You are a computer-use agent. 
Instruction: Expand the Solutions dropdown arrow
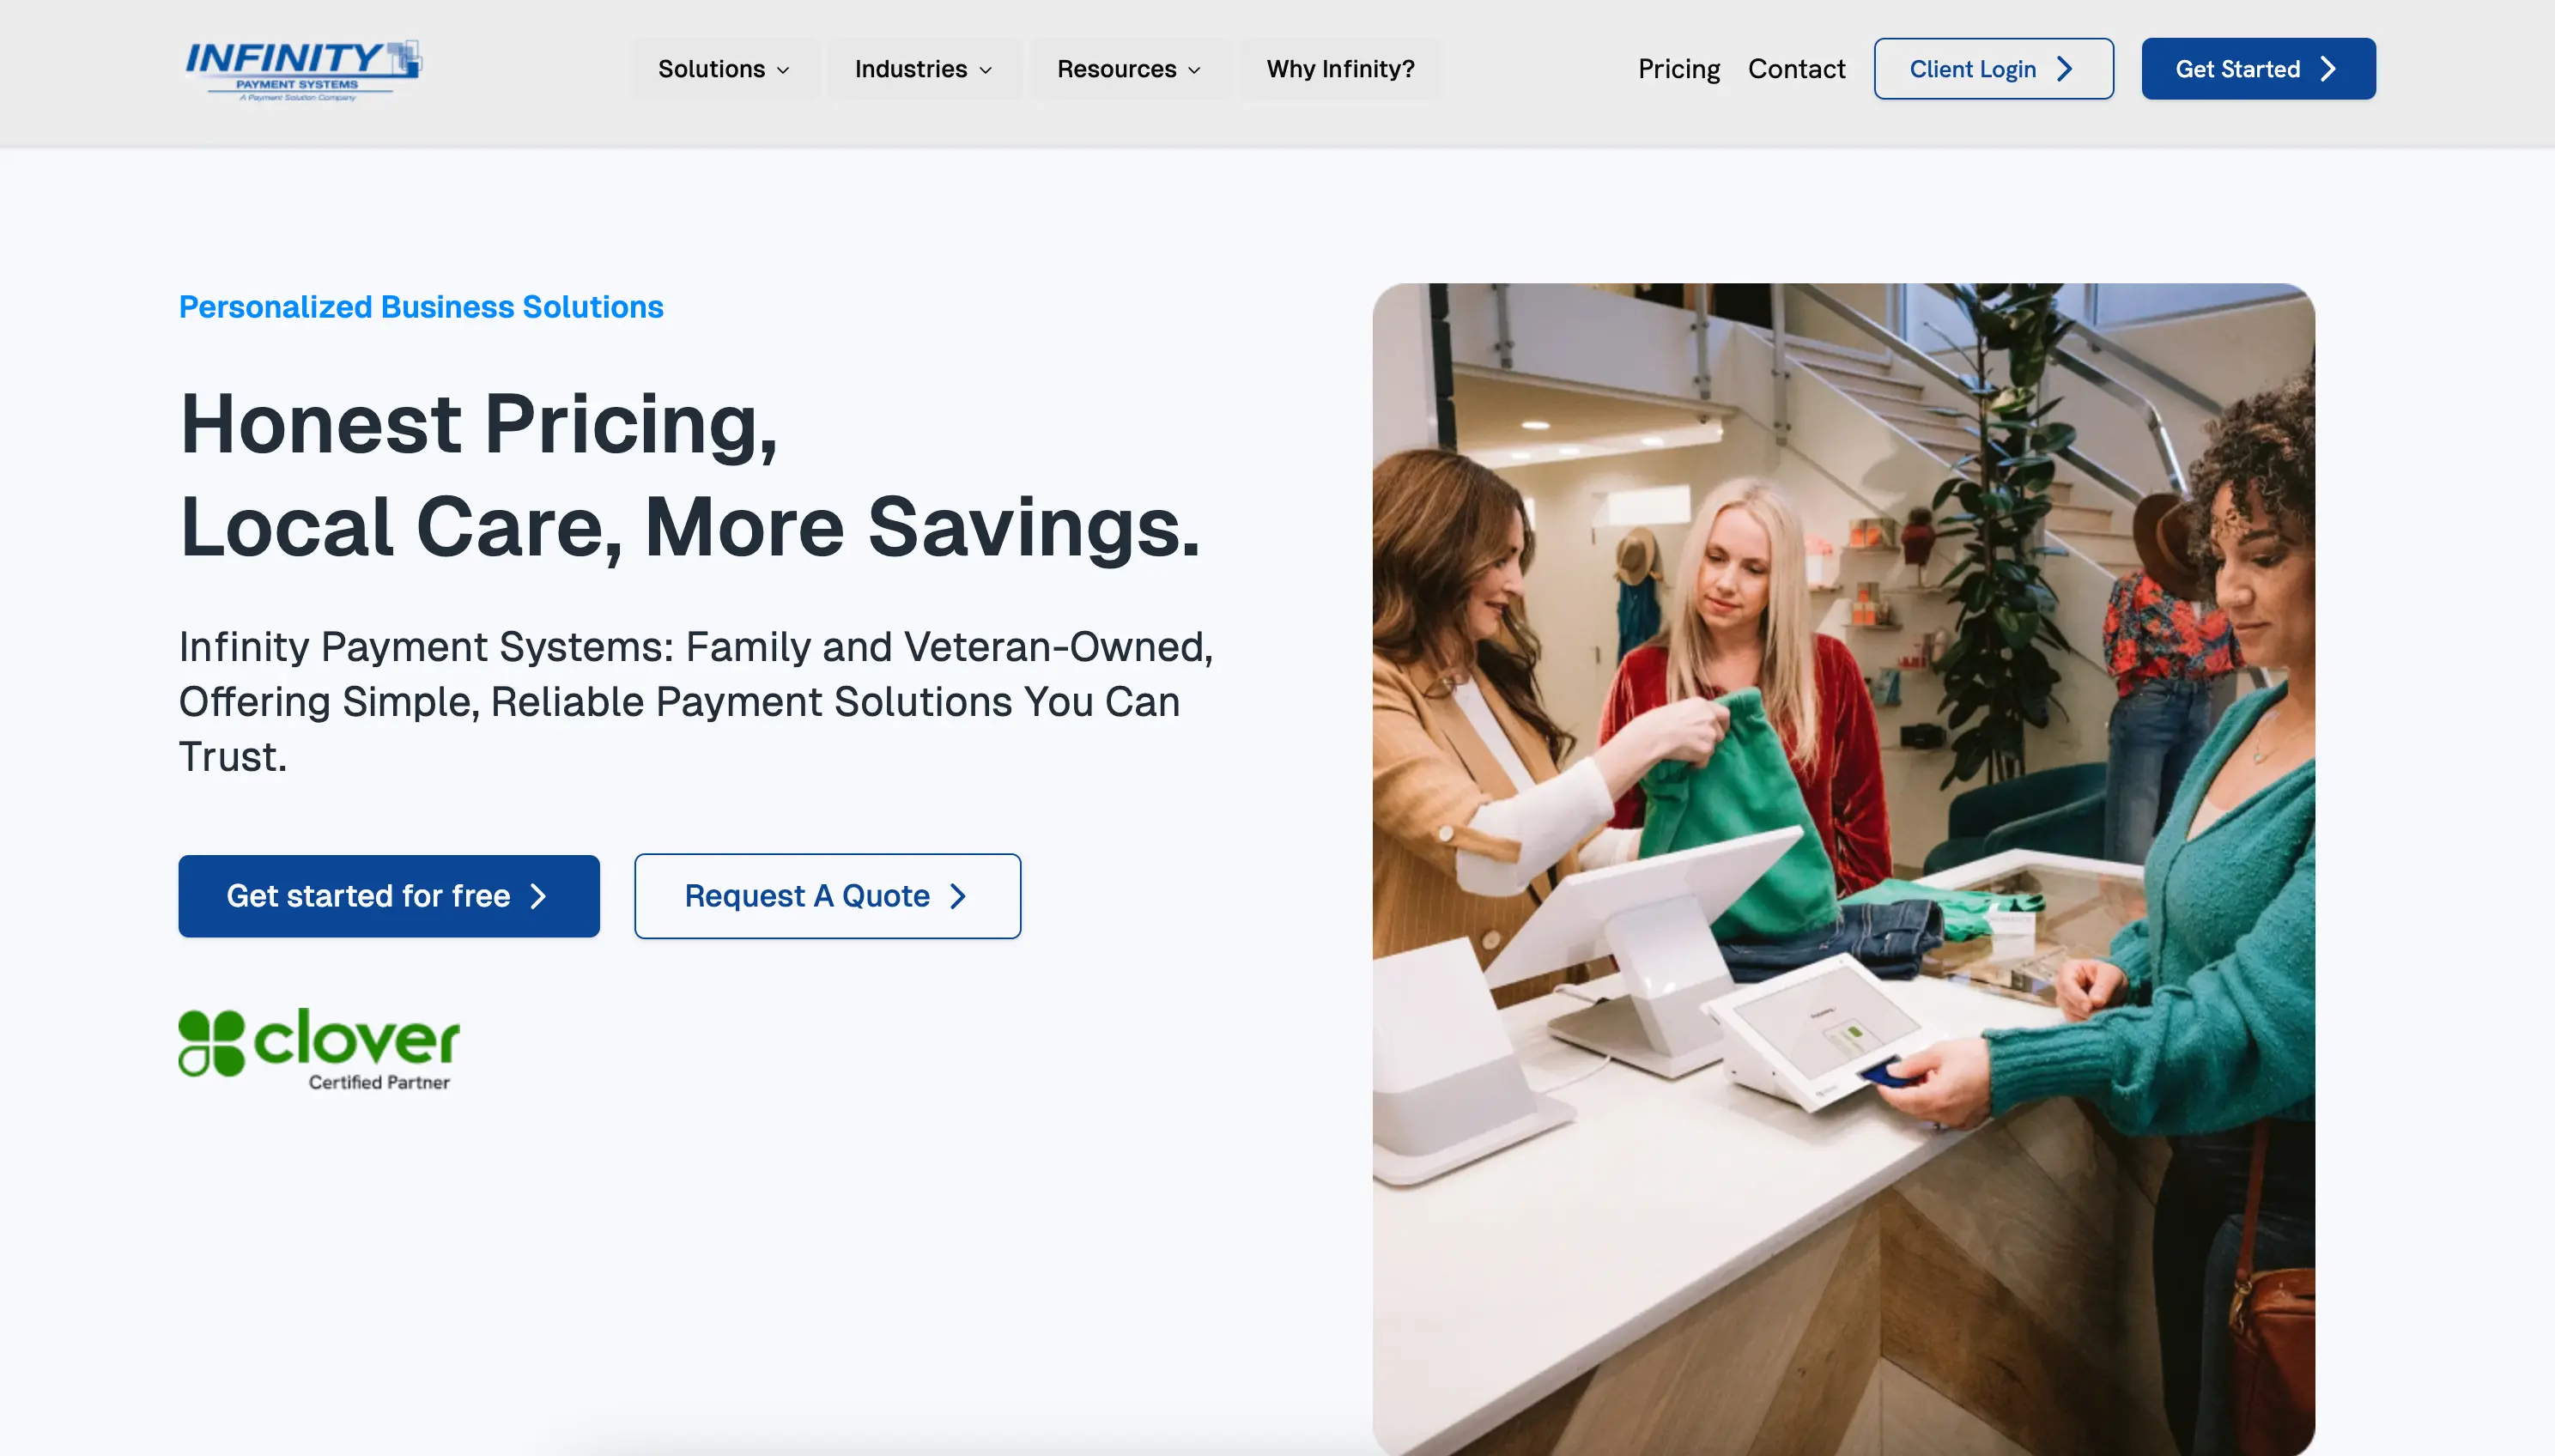click(x=783, y=70)
